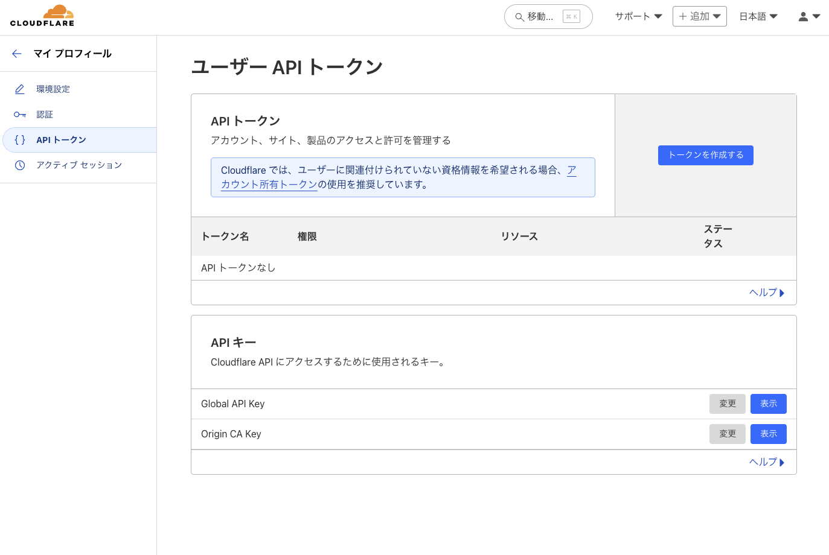This screenshot has width=829, height=555.
Task: Click 変更 for Origin CA Key
Action: (727, 434)
